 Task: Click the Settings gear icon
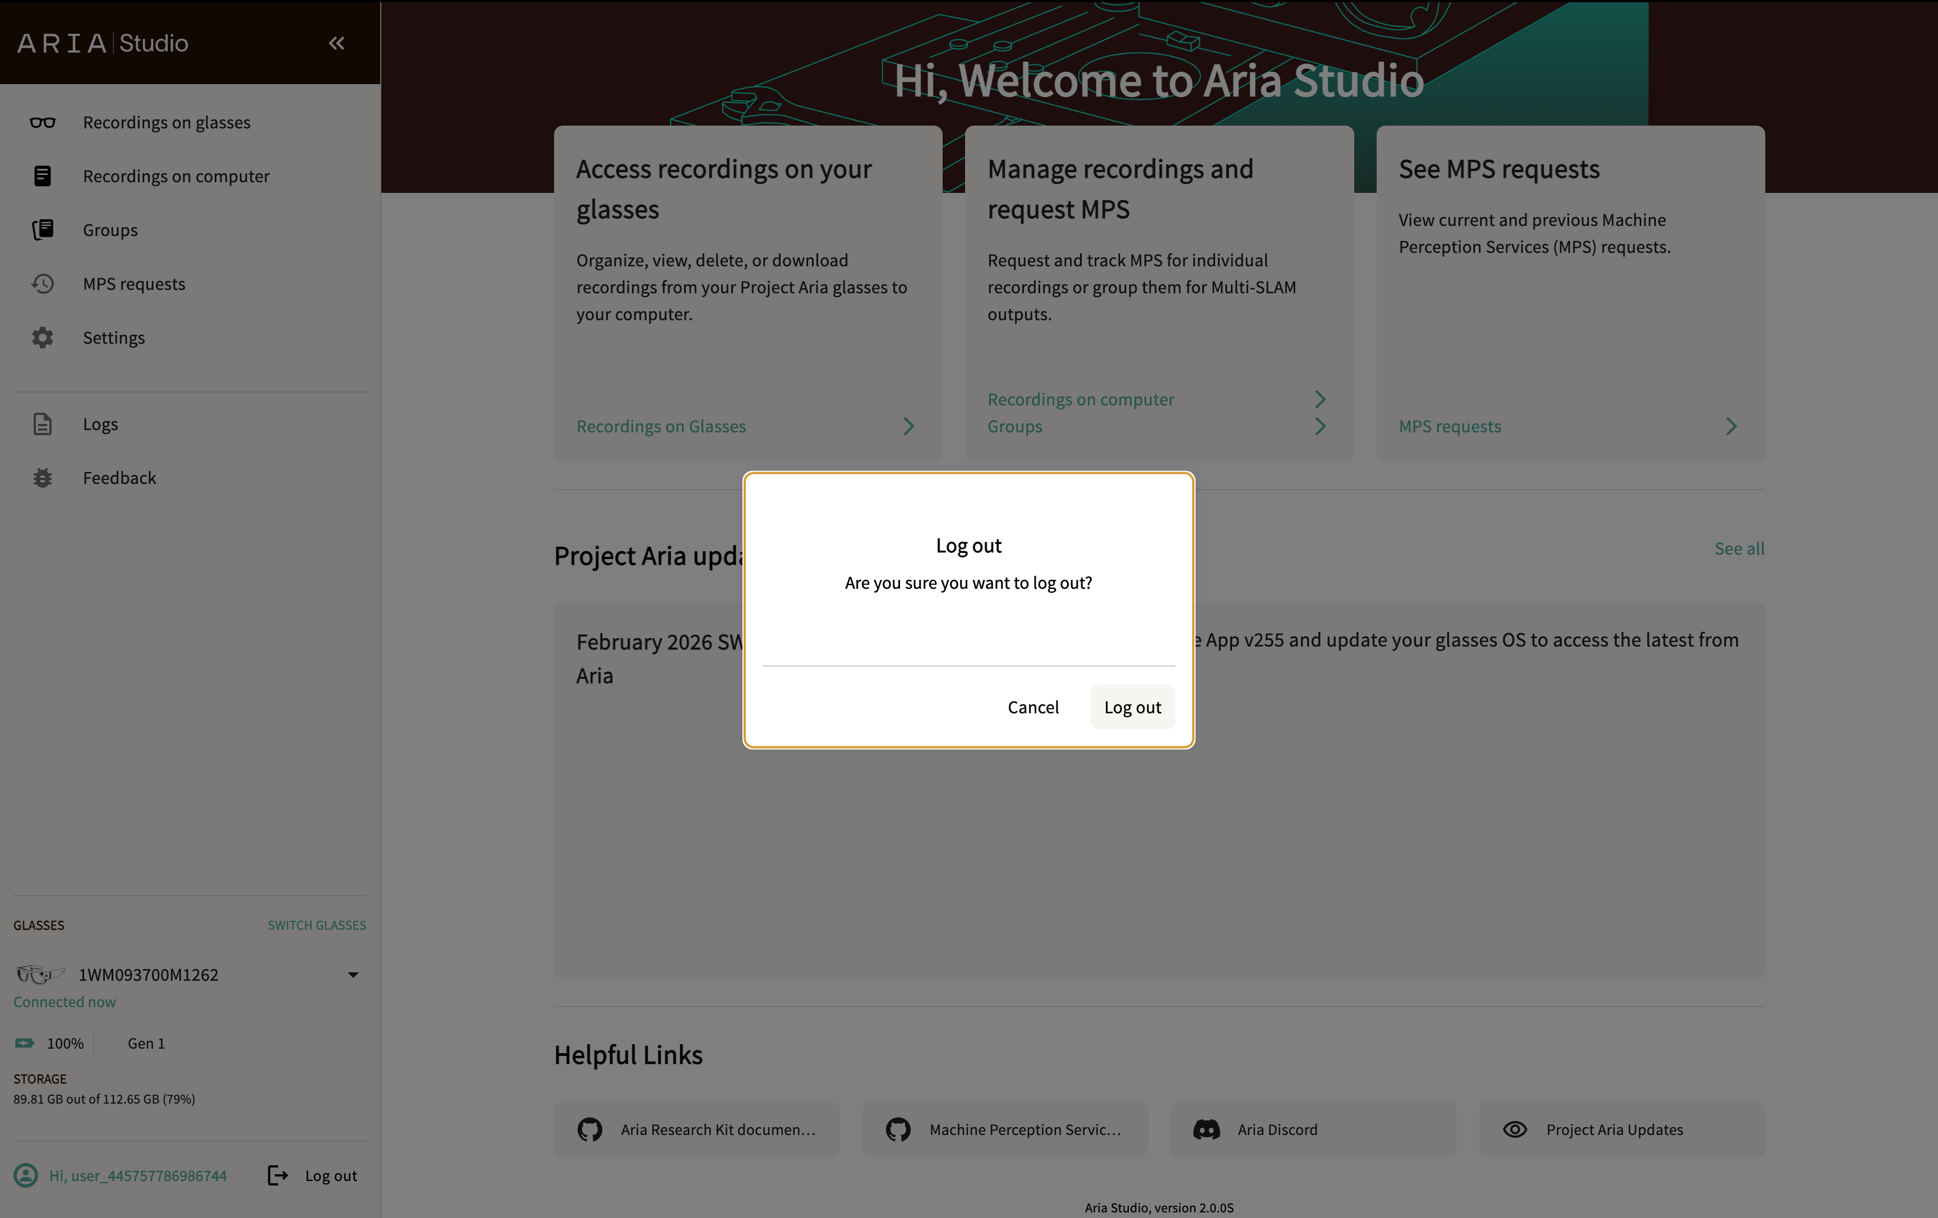coord(43,338)
